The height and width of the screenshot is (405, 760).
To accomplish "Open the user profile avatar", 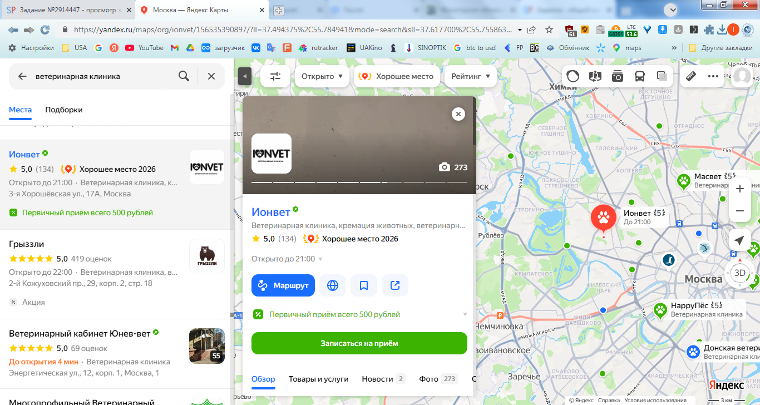I will (x=742, y=76).
